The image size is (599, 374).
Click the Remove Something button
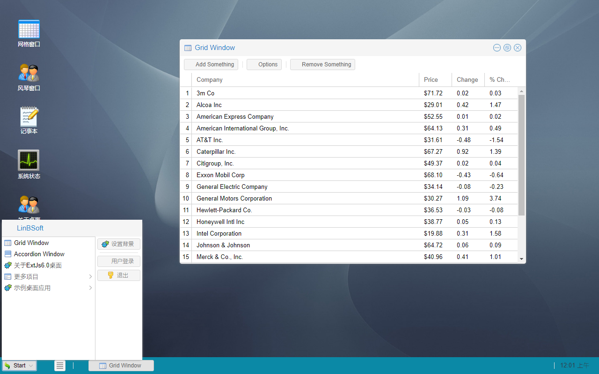pyautogui.click(x=322, y=65)
